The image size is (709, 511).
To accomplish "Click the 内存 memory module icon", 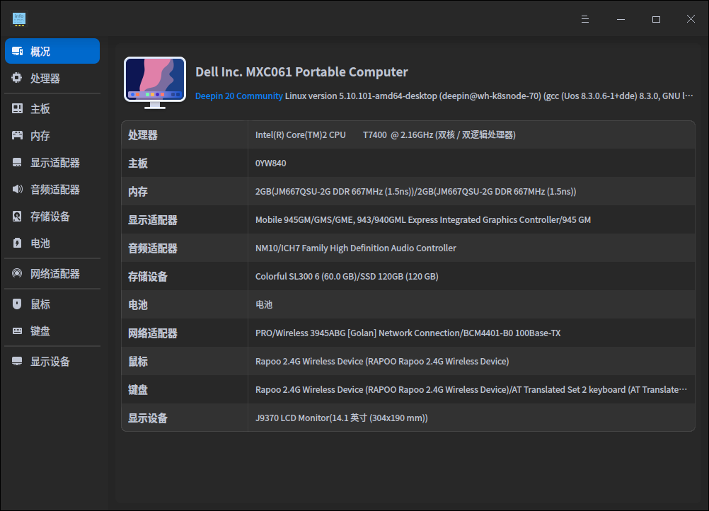I will pyautogui.click(x=16, y=134).
